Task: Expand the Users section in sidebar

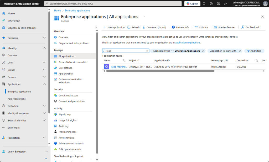Action: (44, 62)
